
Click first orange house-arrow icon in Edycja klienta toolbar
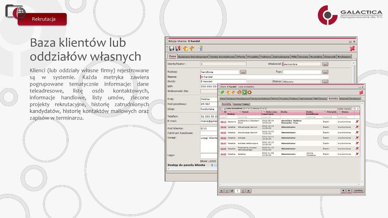coord(186,48)
